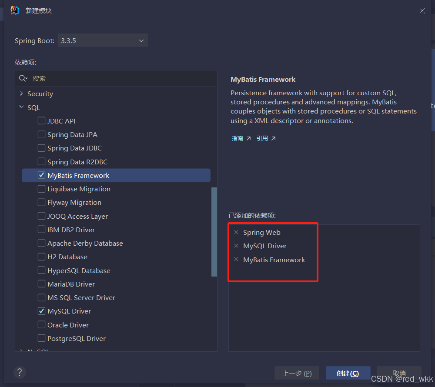Expand the Security category
Image resolution: width=435 pixels, height=387 pixels.
[x=21, y=93]
